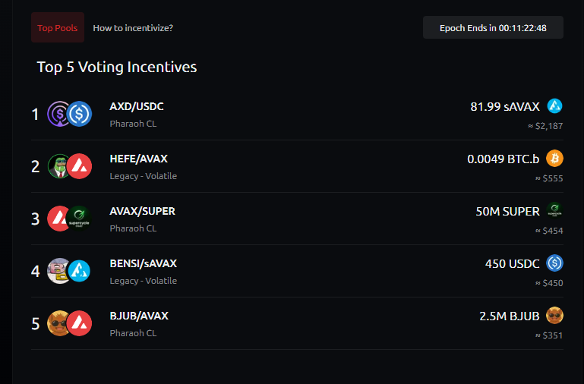Image resolution: width=584 pixels, height=384 pixels.
Task: Click the Bitcoin icon beside 0.0049 BTC.b
Action: tap(554, 159)
